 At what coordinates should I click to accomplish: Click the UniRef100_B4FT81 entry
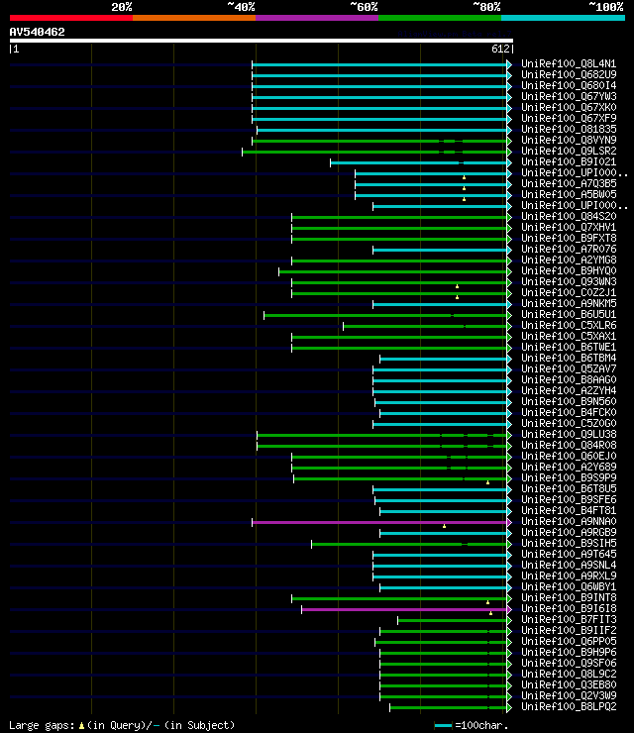coord(569,510)
